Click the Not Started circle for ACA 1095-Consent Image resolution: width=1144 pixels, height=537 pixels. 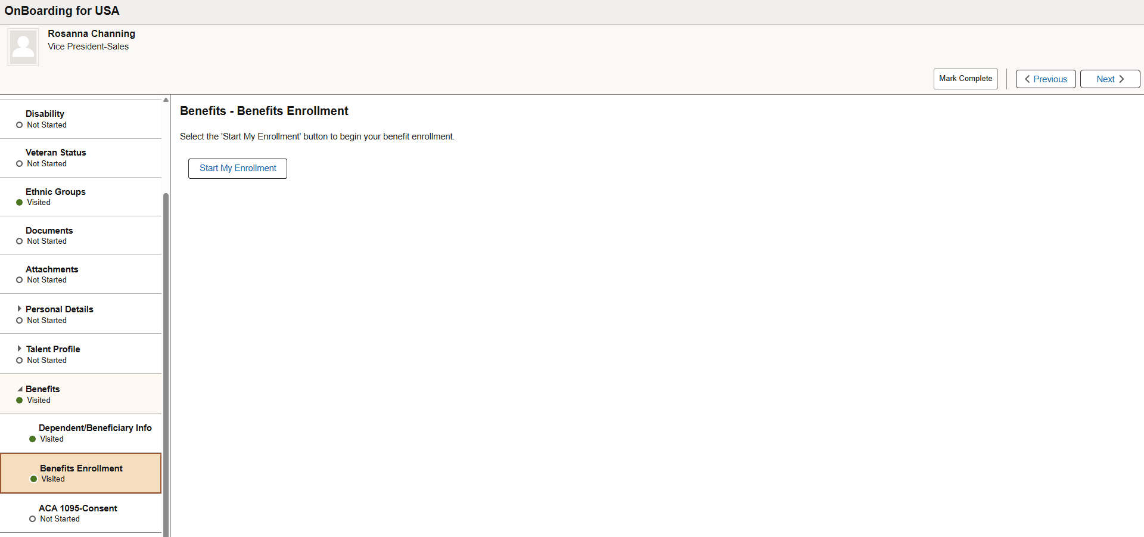(x=32, y=519)
